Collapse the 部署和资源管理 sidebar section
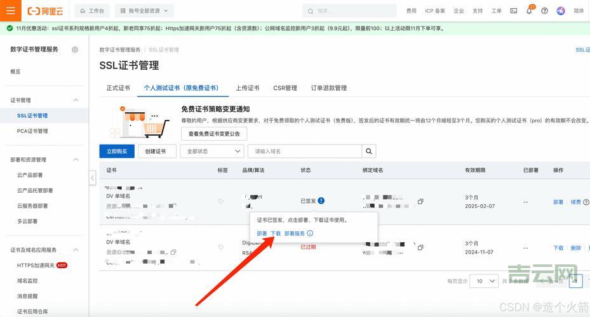The height and width of the screenshot is (317, 590). click(76, 159)
